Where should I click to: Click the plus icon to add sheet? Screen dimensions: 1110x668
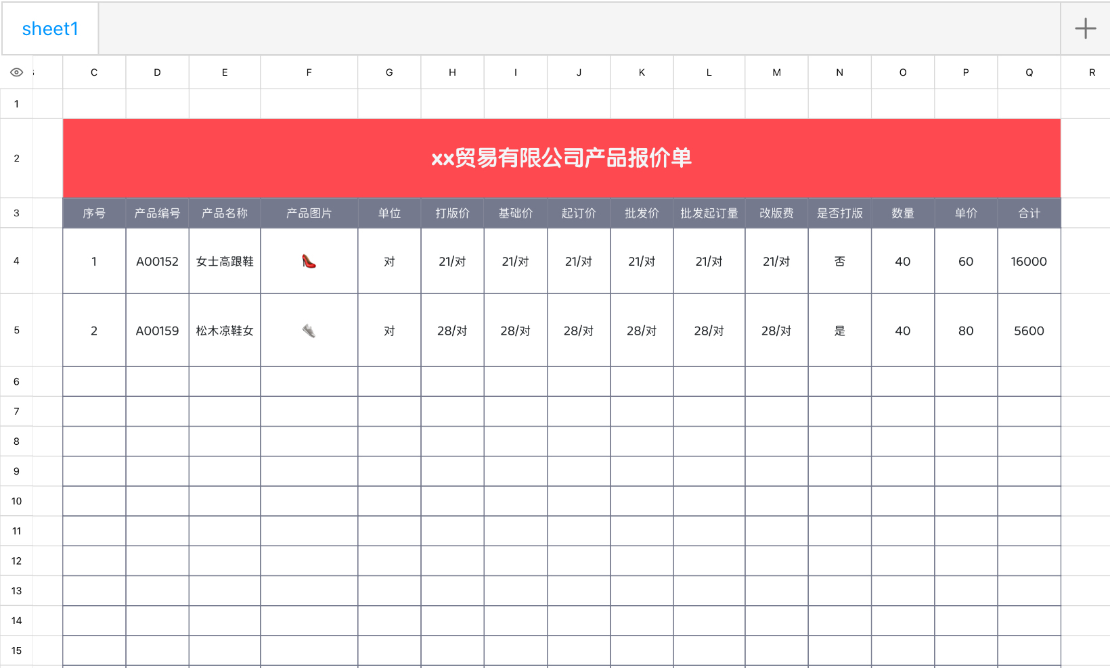click(x=1085, y=28)
